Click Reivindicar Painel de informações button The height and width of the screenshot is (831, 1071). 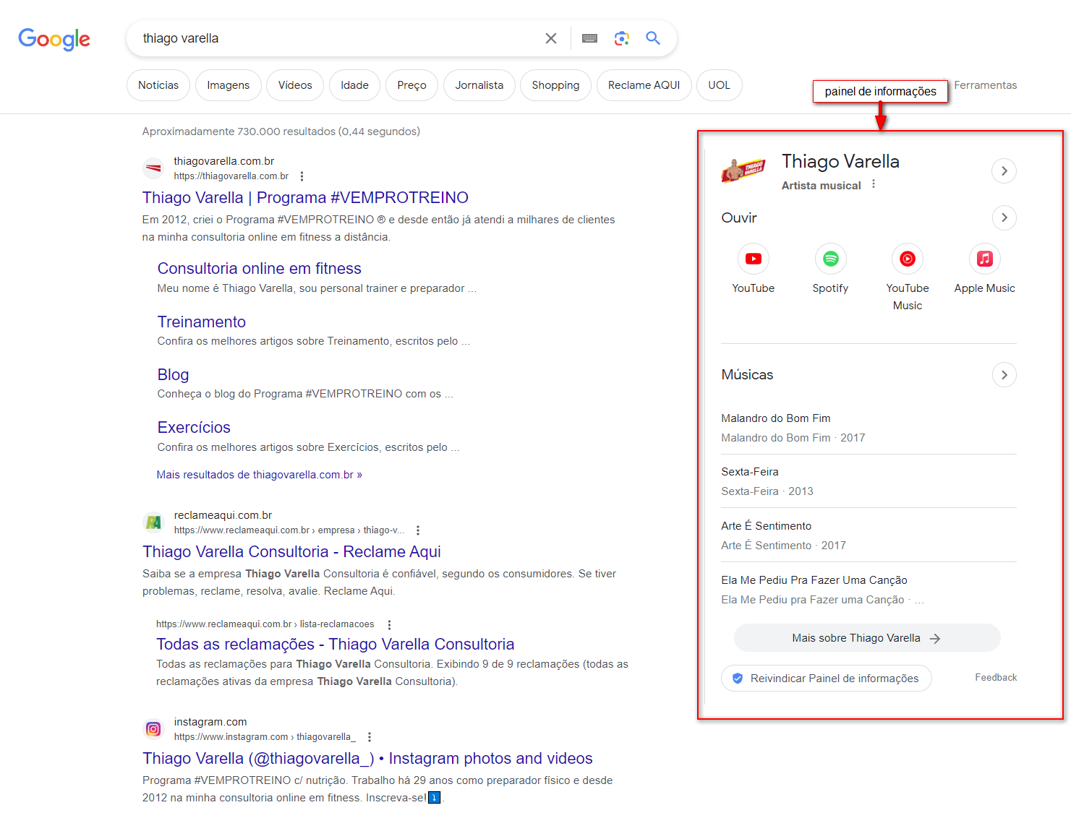click(x=826, y=679)
